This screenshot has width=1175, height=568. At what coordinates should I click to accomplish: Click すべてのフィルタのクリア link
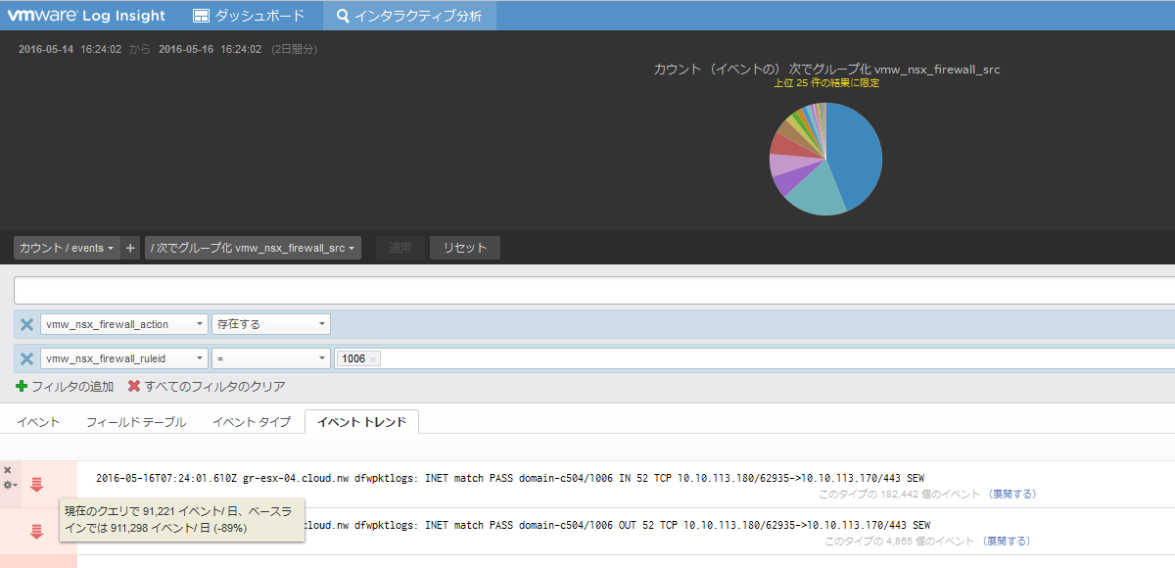coord(207,387)
